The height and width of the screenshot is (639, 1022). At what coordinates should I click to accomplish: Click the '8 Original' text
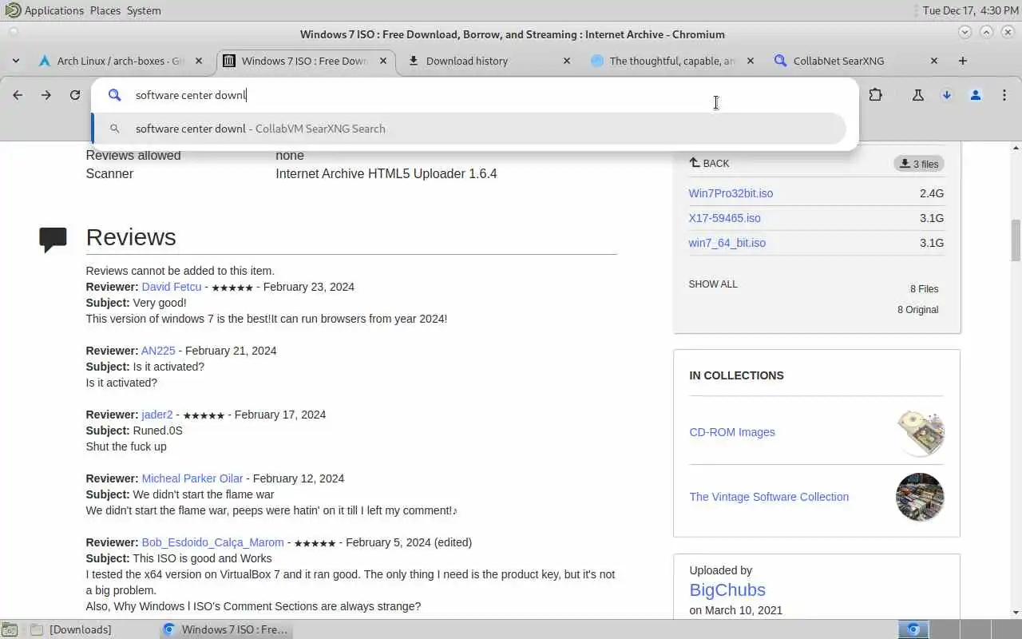coord(918,310)
